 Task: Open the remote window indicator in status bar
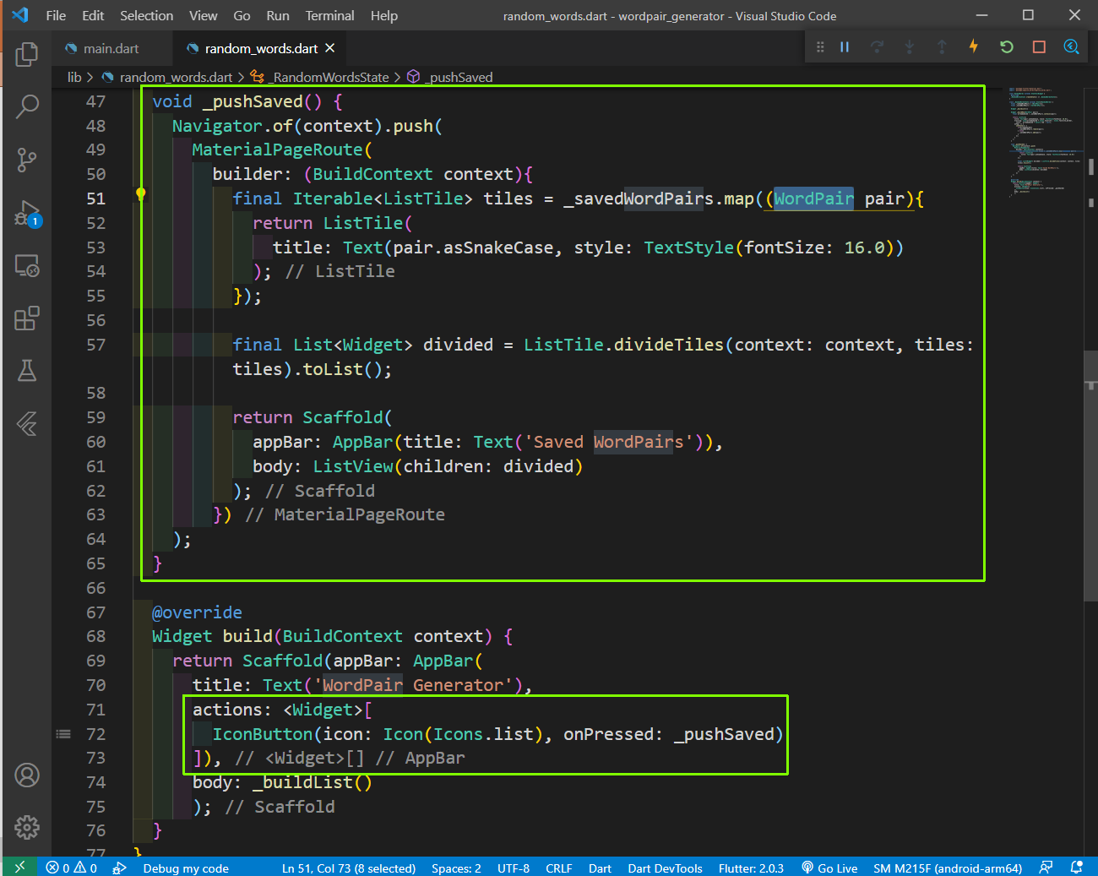tap(19, 867)
